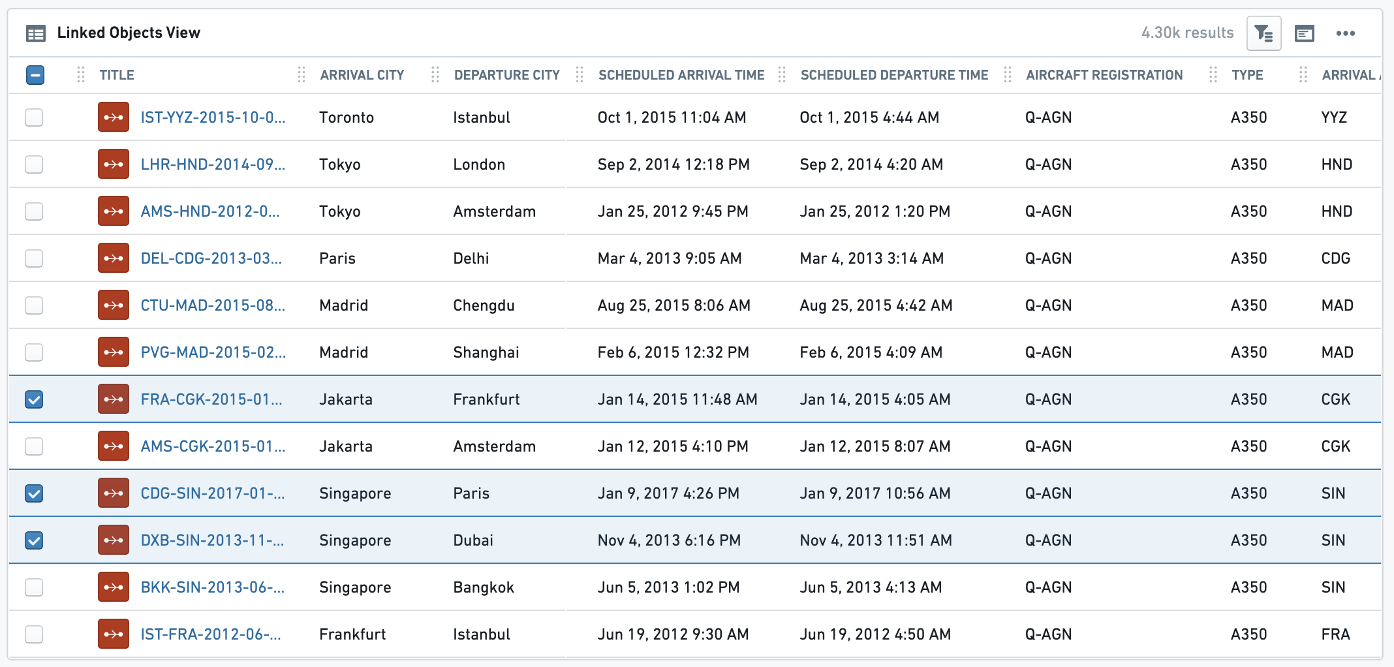Toggle the header select-all checkbox

pyautogui.click(x=35, y=75)
